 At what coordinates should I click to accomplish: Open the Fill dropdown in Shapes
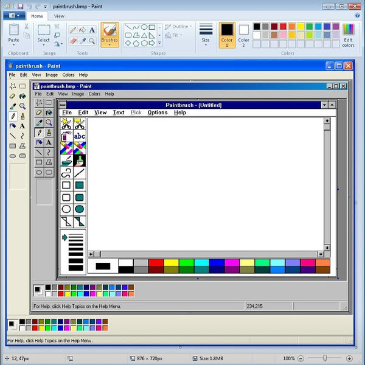(181, 35)
